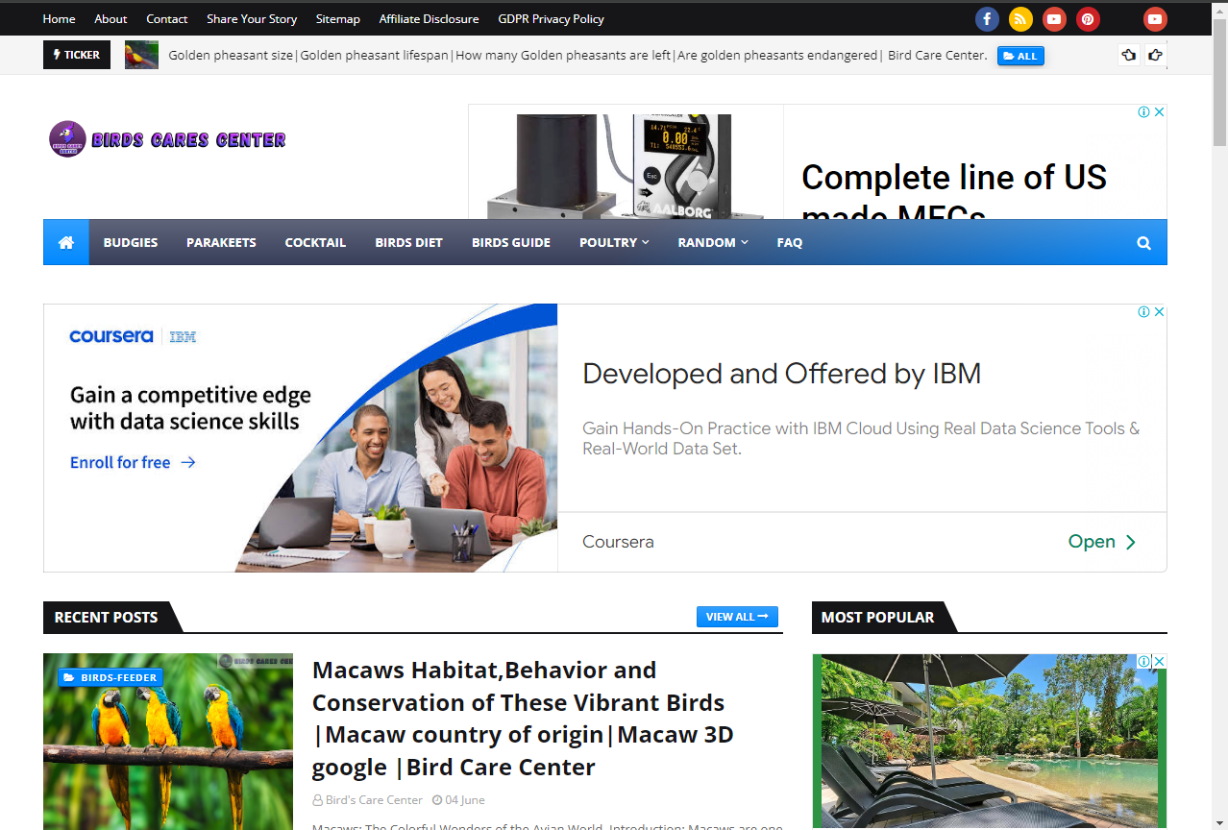Open the YouTube icon between RSS and Pinterest
The height and width of the screenshot is (830, 1228).
coord(1054,19)
